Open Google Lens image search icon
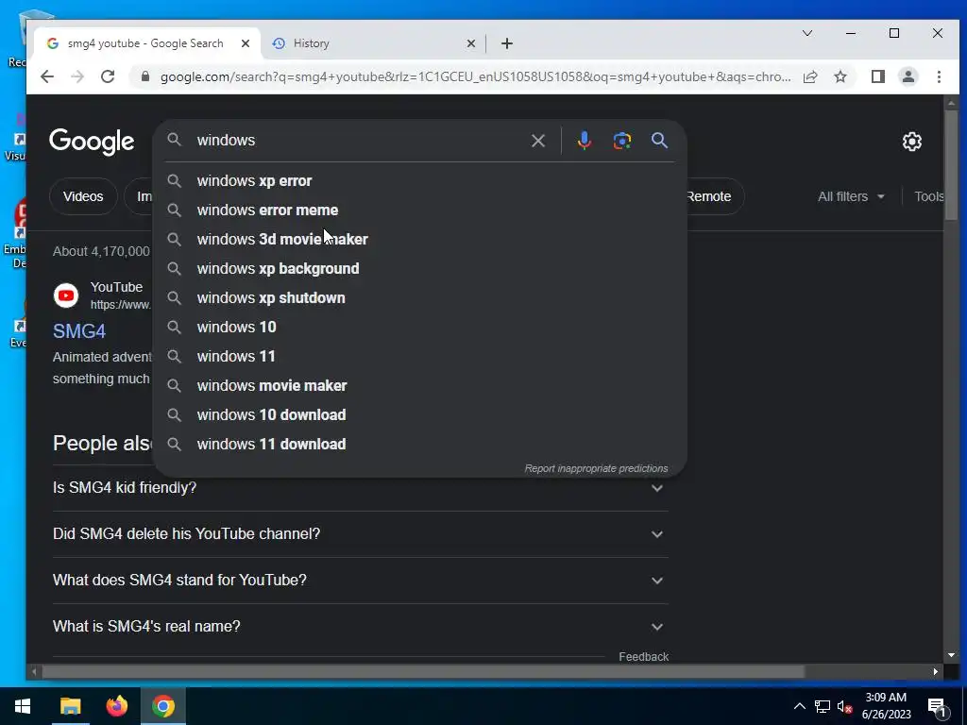Screen dimensions: 967x725 pyautogui.click(x=621, y=141)
